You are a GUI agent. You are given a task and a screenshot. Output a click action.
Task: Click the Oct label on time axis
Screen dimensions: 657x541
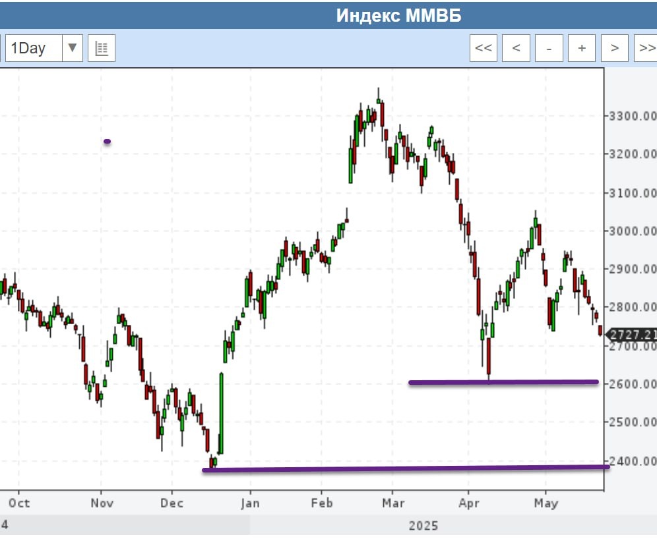click(x=19, y=503)
